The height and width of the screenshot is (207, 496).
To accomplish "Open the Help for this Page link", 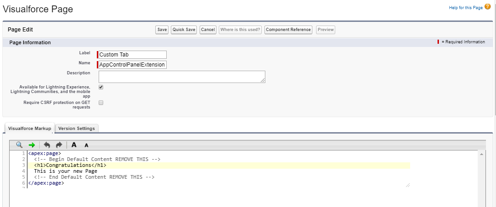I will tap(465, 7).
